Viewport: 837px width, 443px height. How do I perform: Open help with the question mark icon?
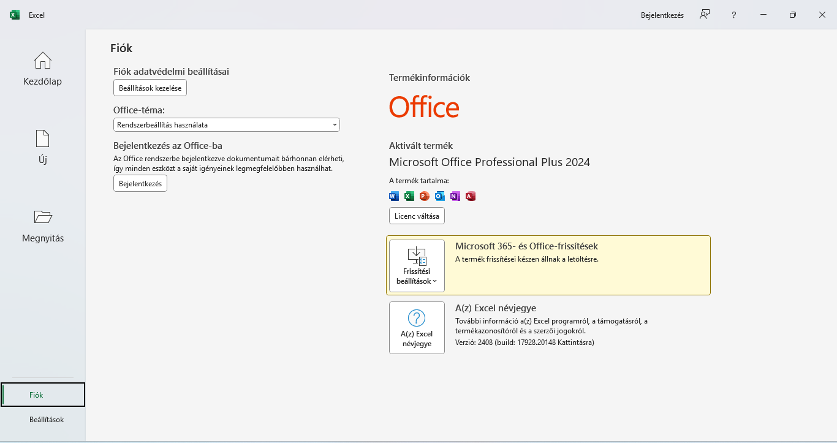734,15
